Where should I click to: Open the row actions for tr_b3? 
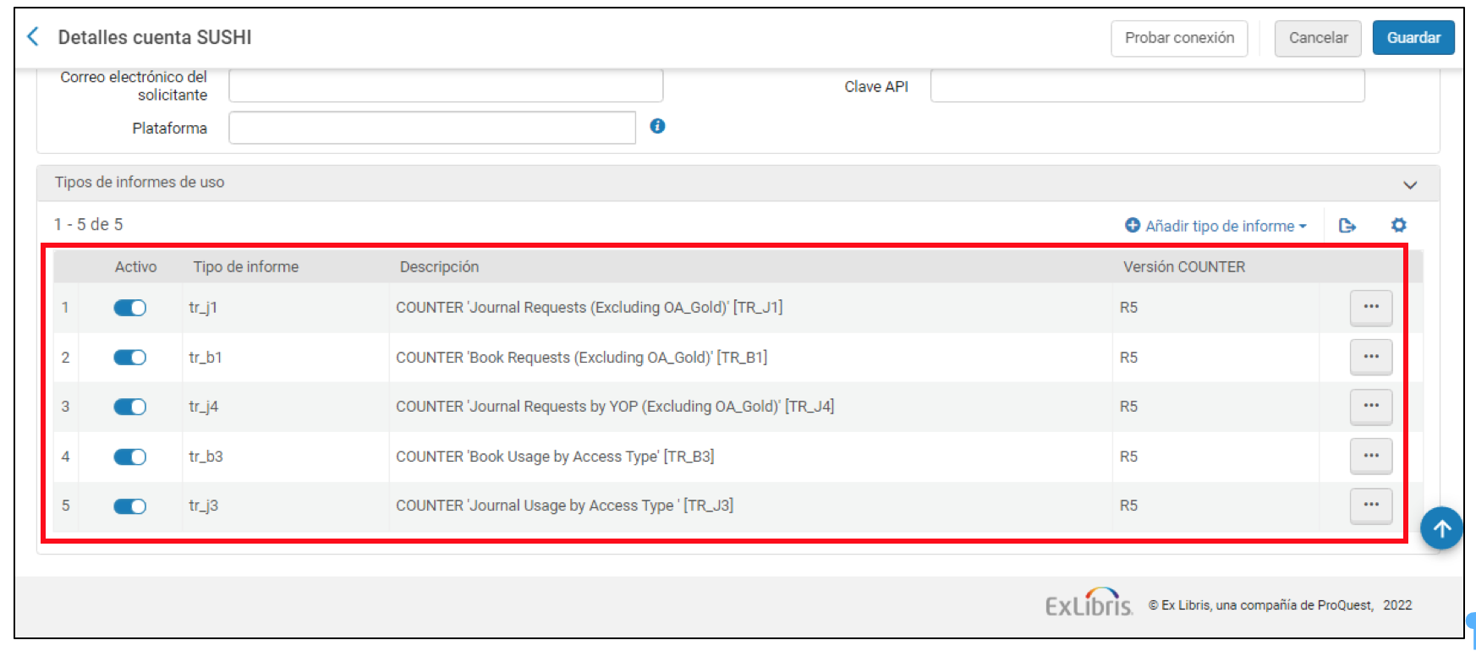(1370, 457)
